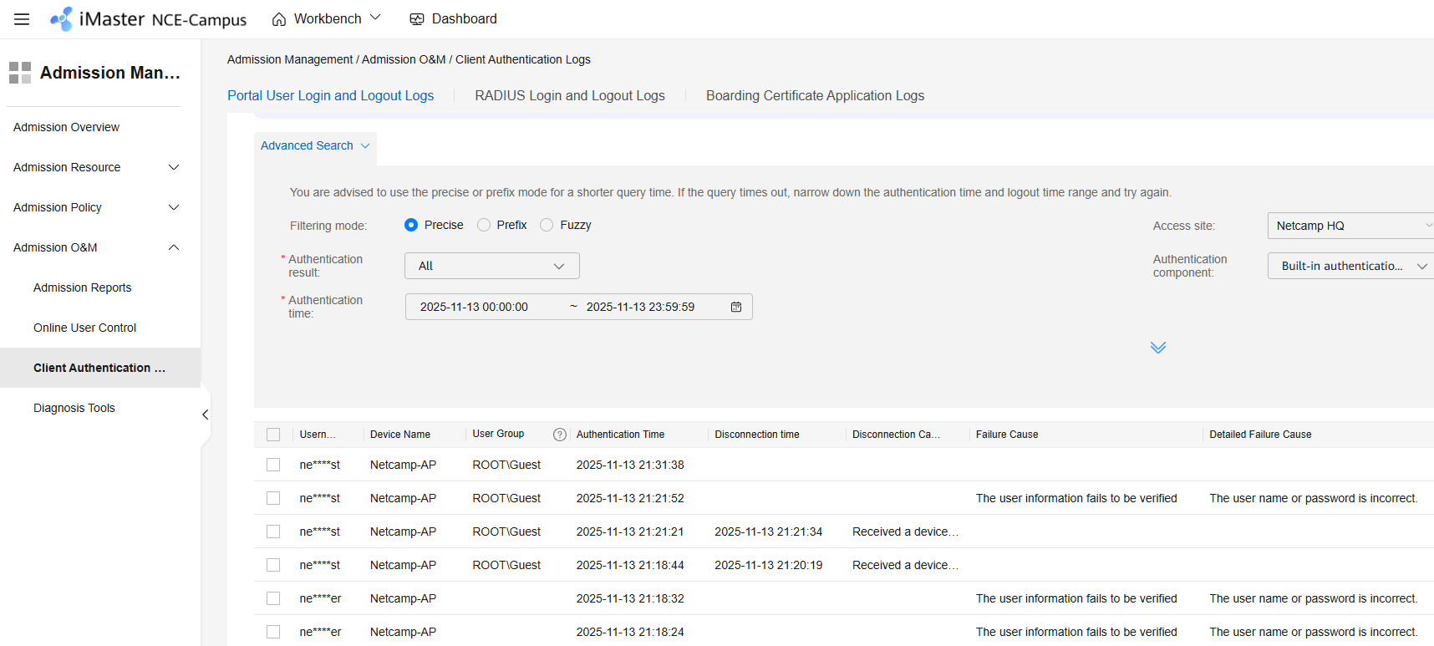Screen dimensions: 1434x646
Task: Click Admission Management breadcrumb link
Action: pos(290,59)
